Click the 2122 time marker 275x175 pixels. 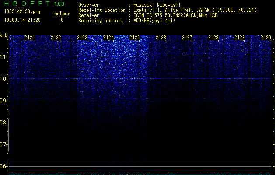pyautogui.click(x=56, y=38)
